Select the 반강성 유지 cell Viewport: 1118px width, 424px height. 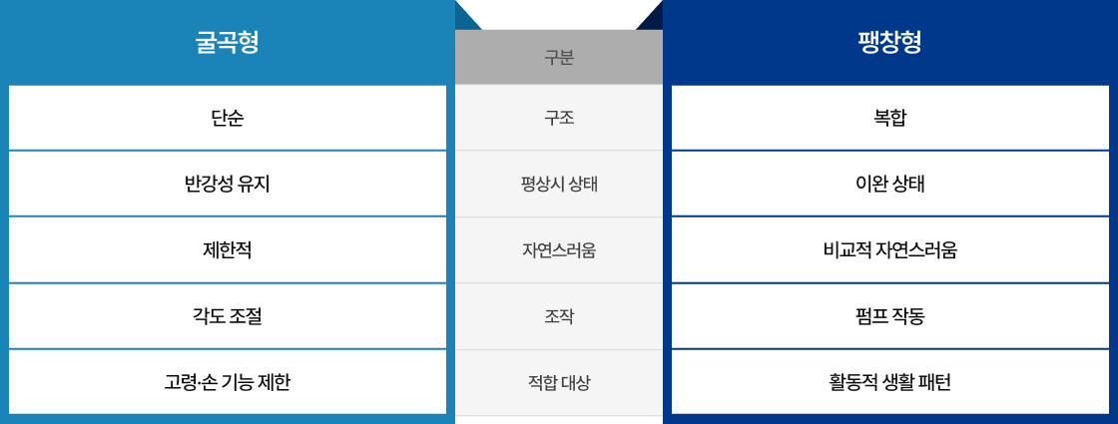(227, 184)
